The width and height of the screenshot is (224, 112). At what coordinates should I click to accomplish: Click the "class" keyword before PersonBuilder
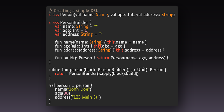pyautogui.click(x=54, y=23)
